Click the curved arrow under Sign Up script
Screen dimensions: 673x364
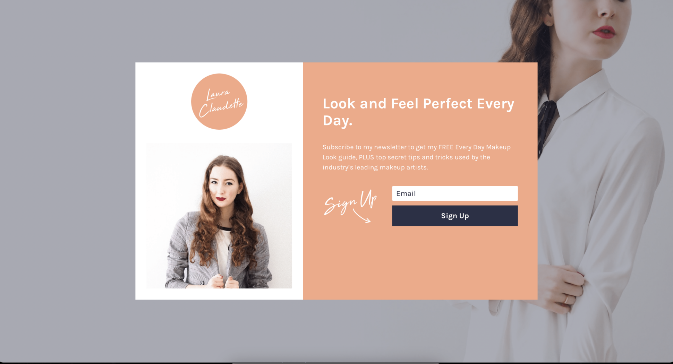point(362,216)
